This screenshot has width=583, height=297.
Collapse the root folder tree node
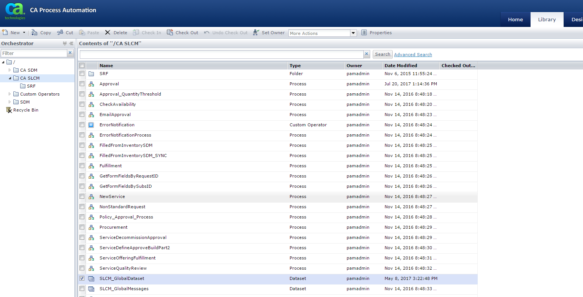coord(3,62)
